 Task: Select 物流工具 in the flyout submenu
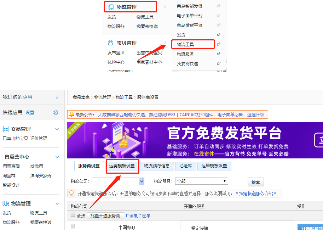tap(185, 44)
